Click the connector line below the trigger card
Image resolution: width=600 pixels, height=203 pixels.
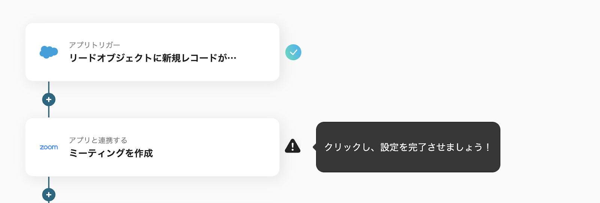pyautogui.click(x=49, y=87)
